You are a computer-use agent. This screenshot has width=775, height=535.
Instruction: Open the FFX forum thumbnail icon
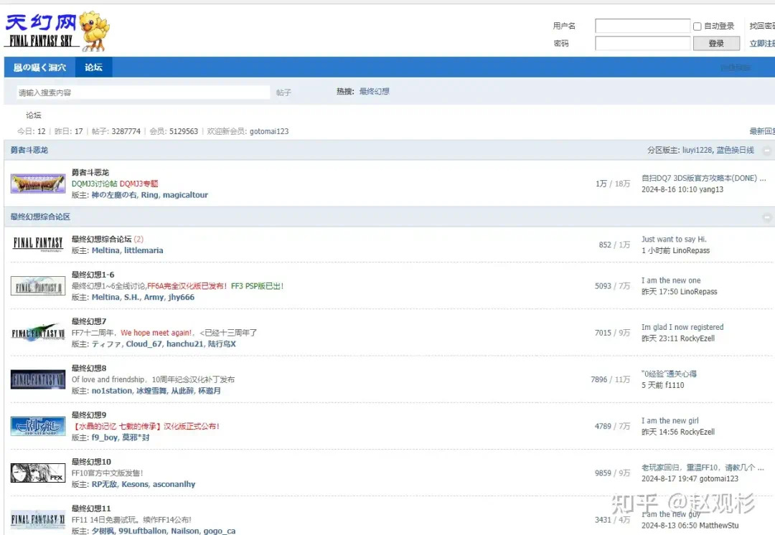[x=38, y=473]
